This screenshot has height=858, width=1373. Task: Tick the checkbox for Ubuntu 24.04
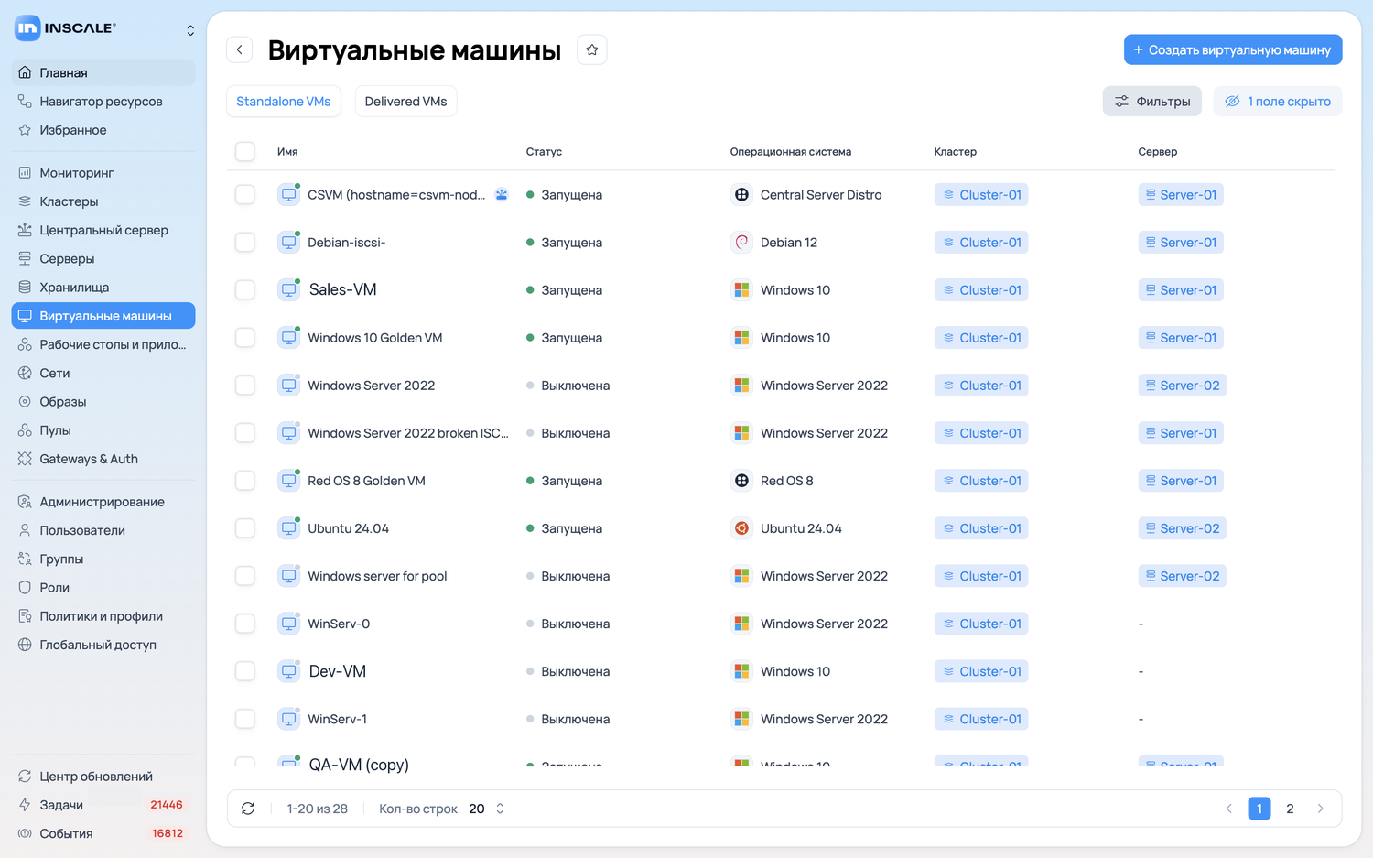coord(245,528)
